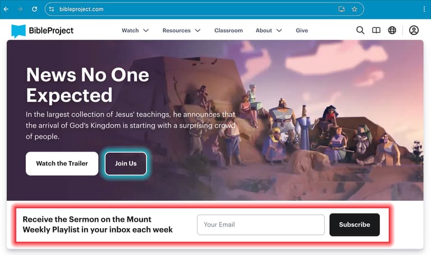Image resolution: width=431 pixels, height=255 pixels.
Task: Open site information icon in address bar
Action: coord(52,9)
